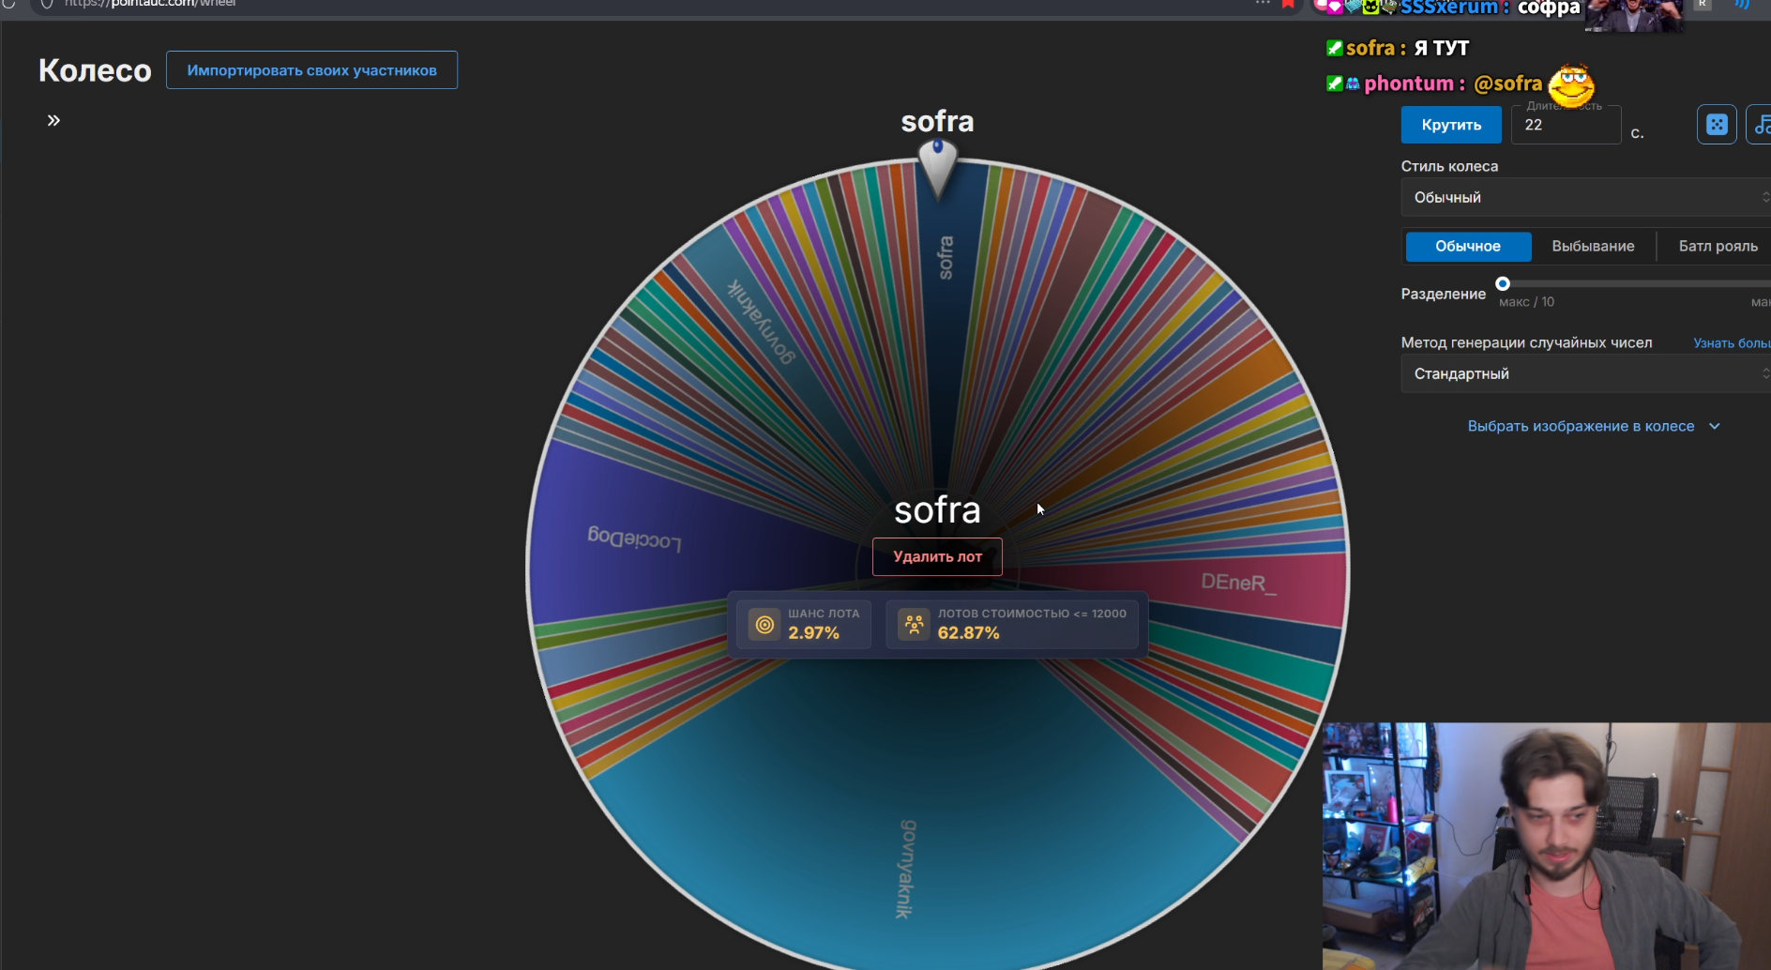Click the red bookmark icon in the browser bar
The width and height of the screenshot is (1771, 970).
[x=1288, y=4]
